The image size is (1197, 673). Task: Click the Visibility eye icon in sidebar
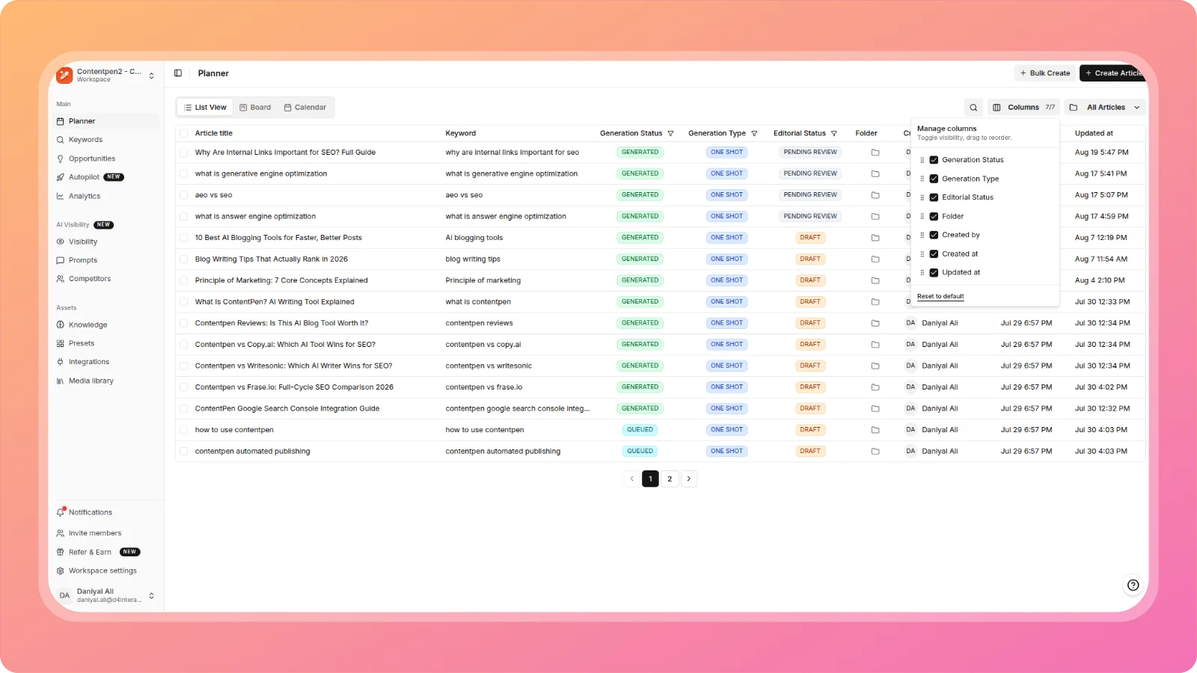(61, 242)
